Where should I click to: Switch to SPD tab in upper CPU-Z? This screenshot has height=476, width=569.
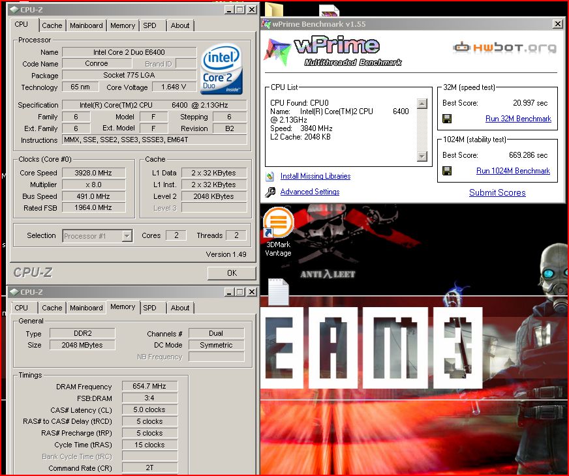tap(149, 25)
